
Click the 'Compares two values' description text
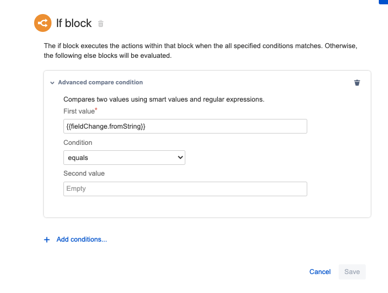(164, 99)
